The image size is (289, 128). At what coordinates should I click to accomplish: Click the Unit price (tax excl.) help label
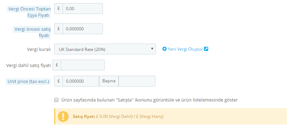coord(28,81)
